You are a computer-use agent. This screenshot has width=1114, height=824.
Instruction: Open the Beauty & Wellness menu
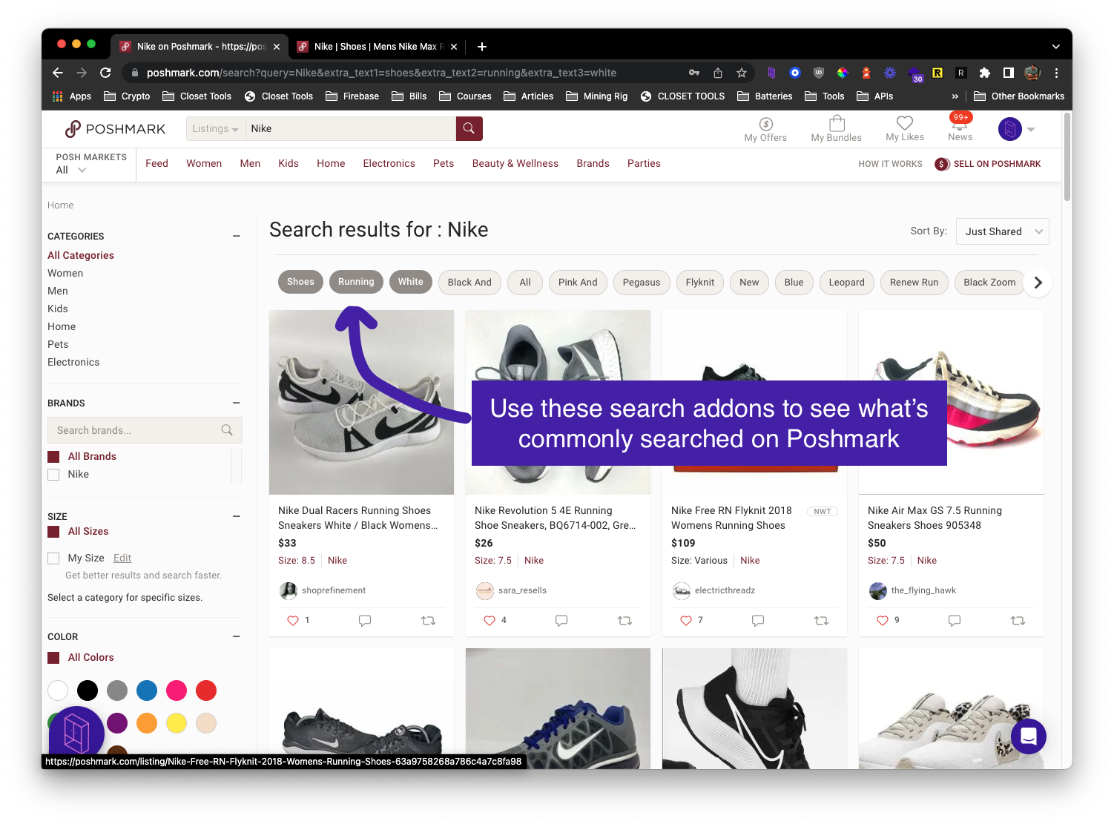pos(515,164)
